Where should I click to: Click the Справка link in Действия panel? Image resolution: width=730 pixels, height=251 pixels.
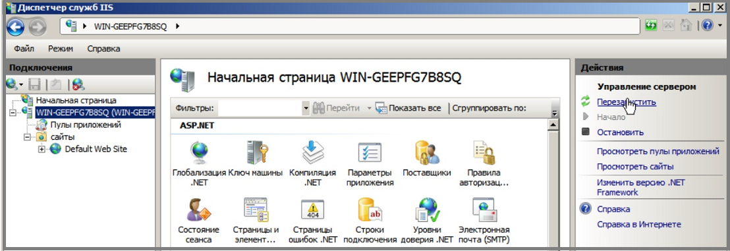tap(613, 209)
